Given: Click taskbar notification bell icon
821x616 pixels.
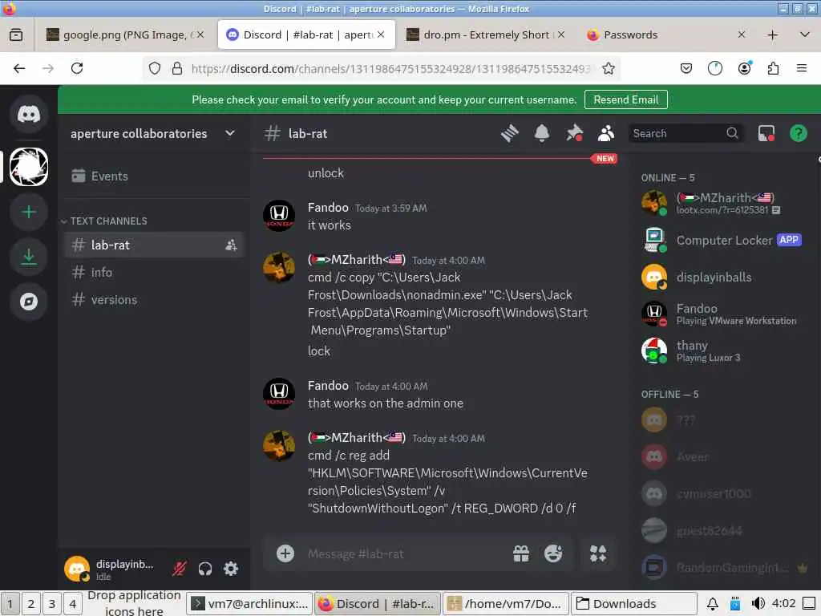Looking at the screenshot, I should click(x=712, y=604).
